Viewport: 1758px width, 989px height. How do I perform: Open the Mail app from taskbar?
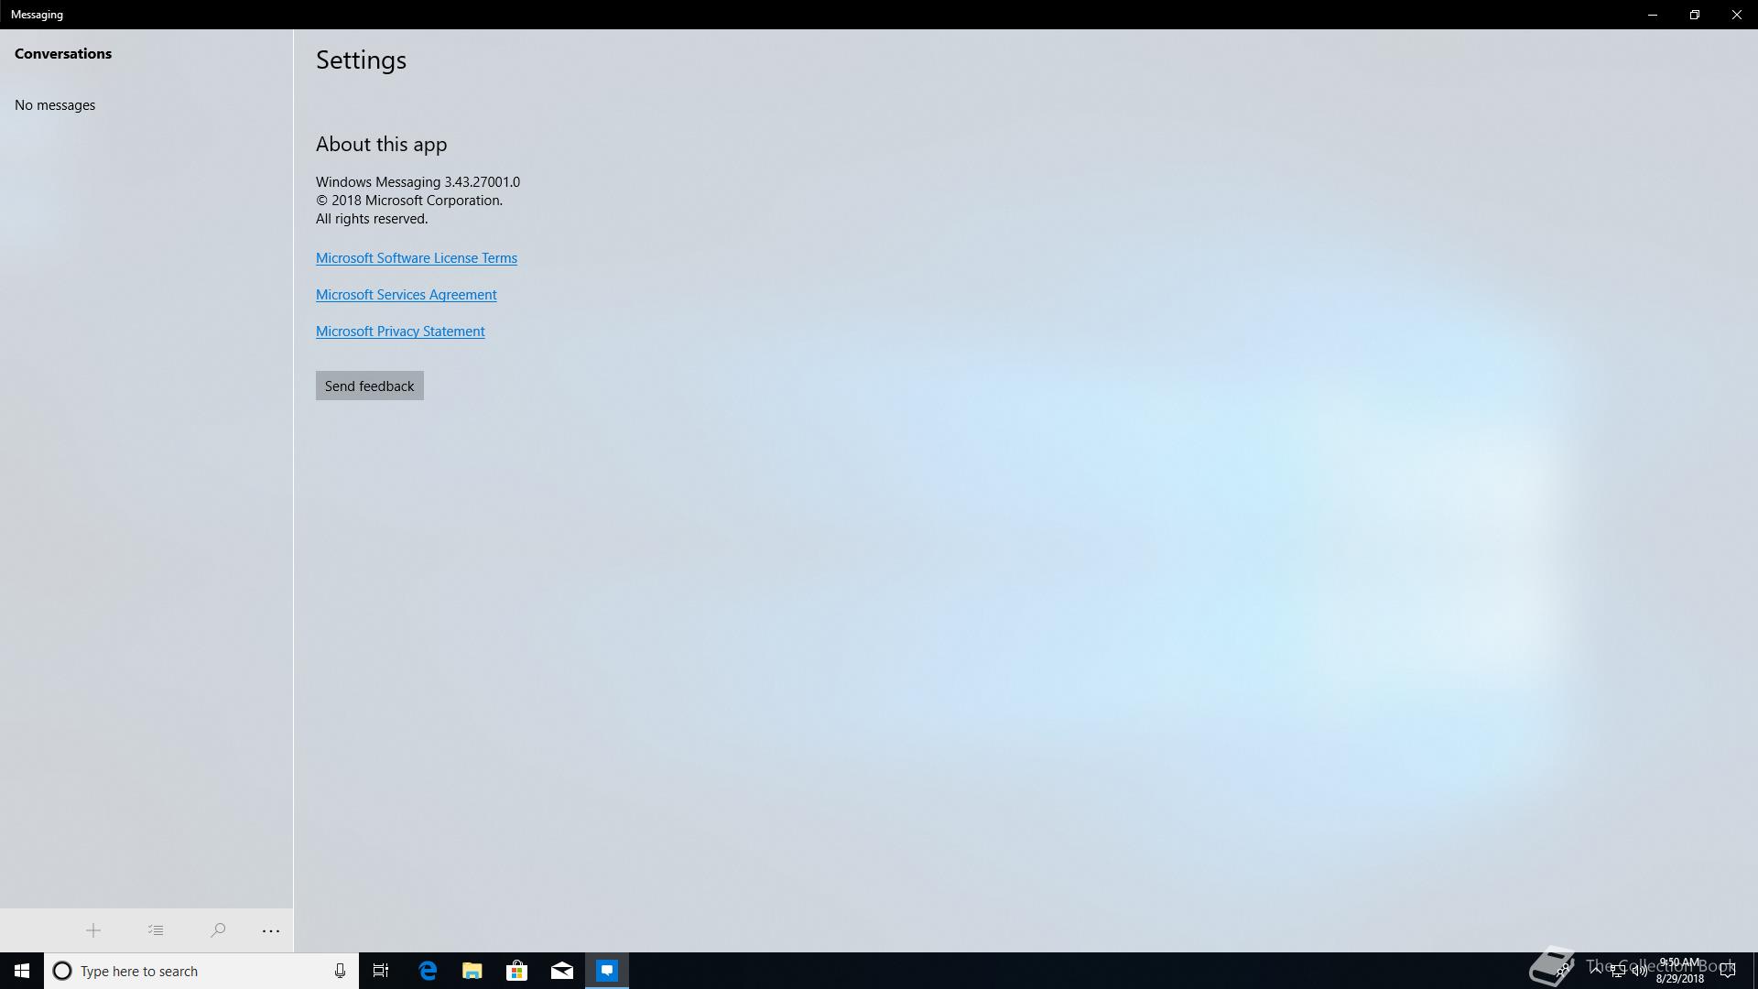[x=562, y=971]
